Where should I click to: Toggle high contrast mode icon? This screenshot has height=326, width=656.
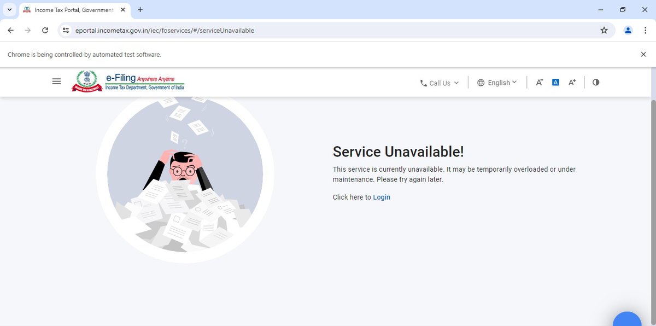click(x=596, y=83)
